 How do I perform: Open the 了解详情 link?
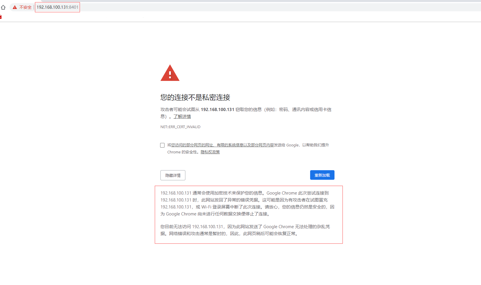click(182, 116)
